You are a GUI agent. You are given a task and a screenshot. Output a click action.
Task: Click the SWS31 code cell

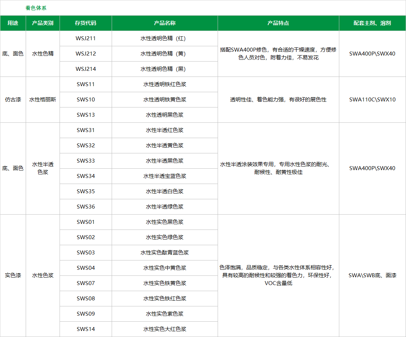click(x=86, y=130)
